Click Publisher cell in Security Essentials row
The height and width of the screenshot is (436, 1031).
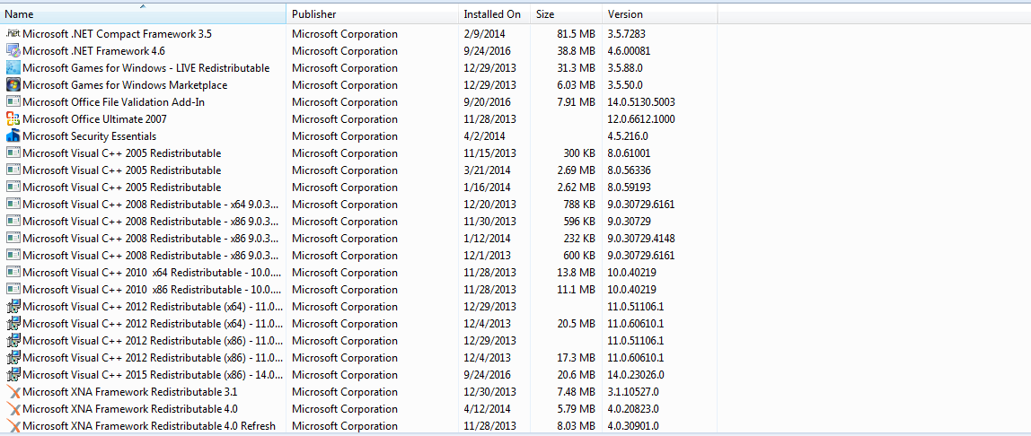click(345, 136)
